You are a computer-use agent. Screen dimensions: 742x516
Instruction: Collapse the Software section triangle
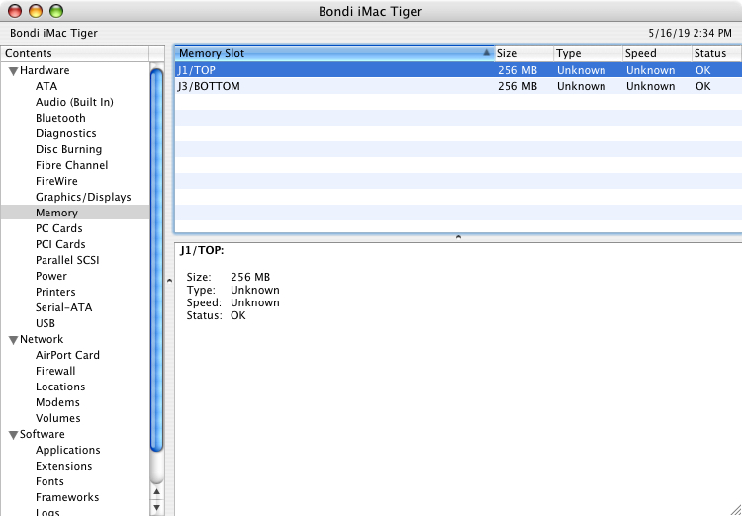[13, 435]
